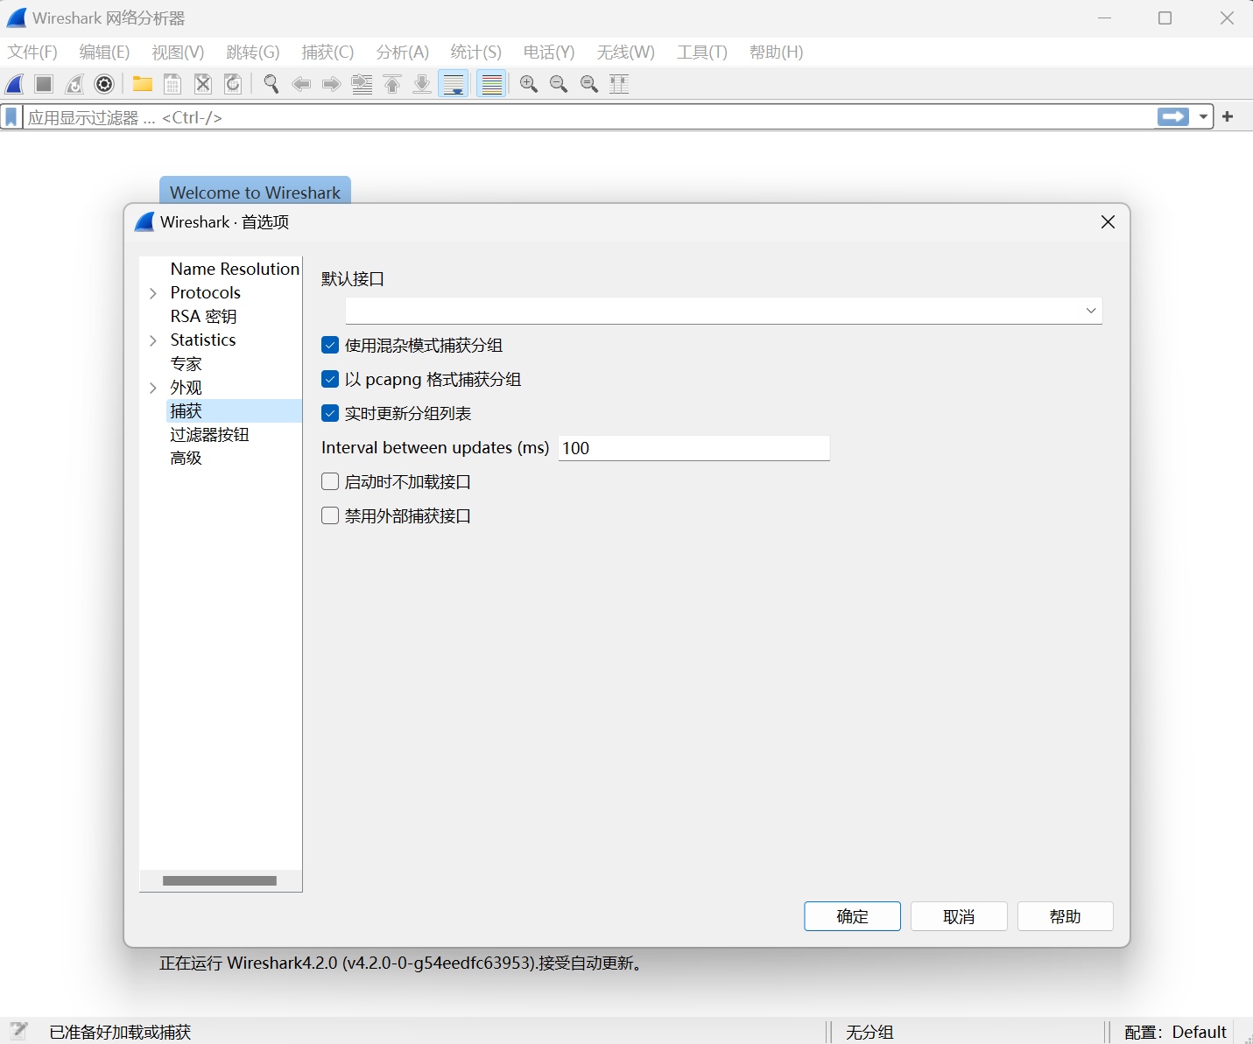Save the capture file
Image resolution: width=1253 pixels, height=1044 pixels.
[172, 84]
